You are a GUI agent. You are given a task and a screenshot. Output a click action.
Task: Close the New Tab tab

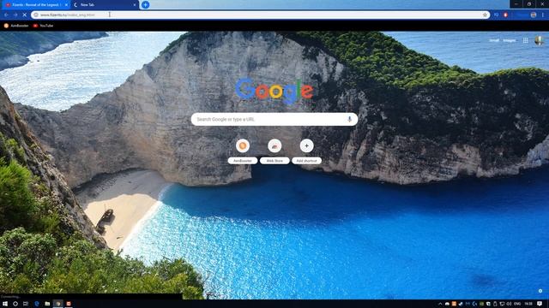point(135,5)
